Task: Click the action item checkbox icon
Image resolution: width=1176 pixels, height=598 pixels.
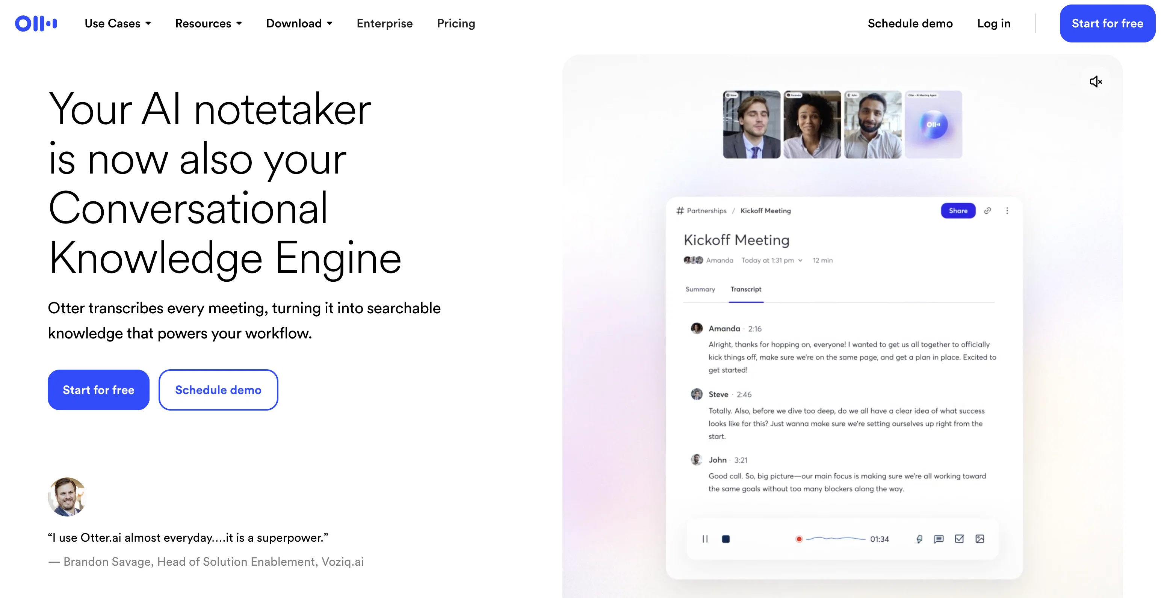Action: (x=959, y=539)
